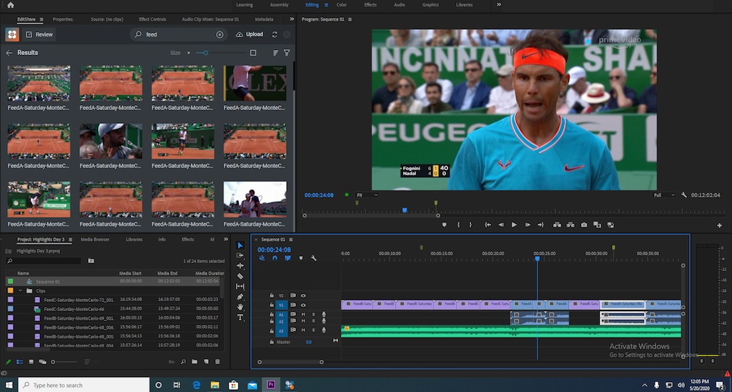Click trash Clear icon in Project panel
Image resolution: width=732 pixels, height=392 pixels.
pos(217,362)
